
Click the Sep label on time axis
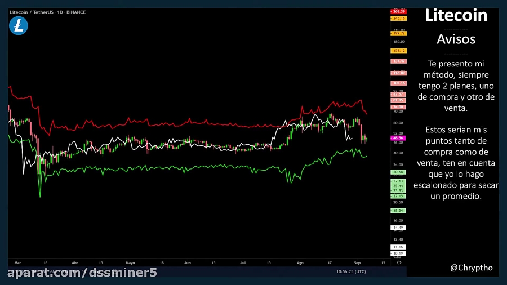coord(357,263)
